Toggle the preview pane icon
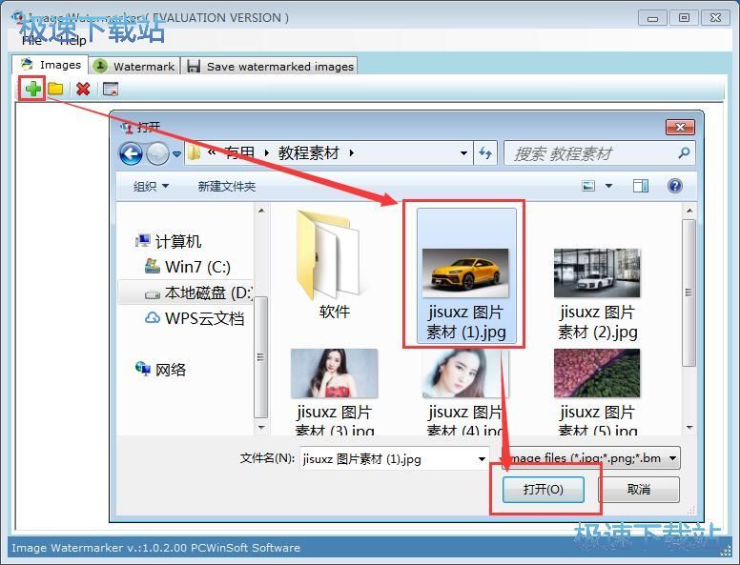Screen dimensions: 740x565 pyautogui.click(x=641, y=186)
